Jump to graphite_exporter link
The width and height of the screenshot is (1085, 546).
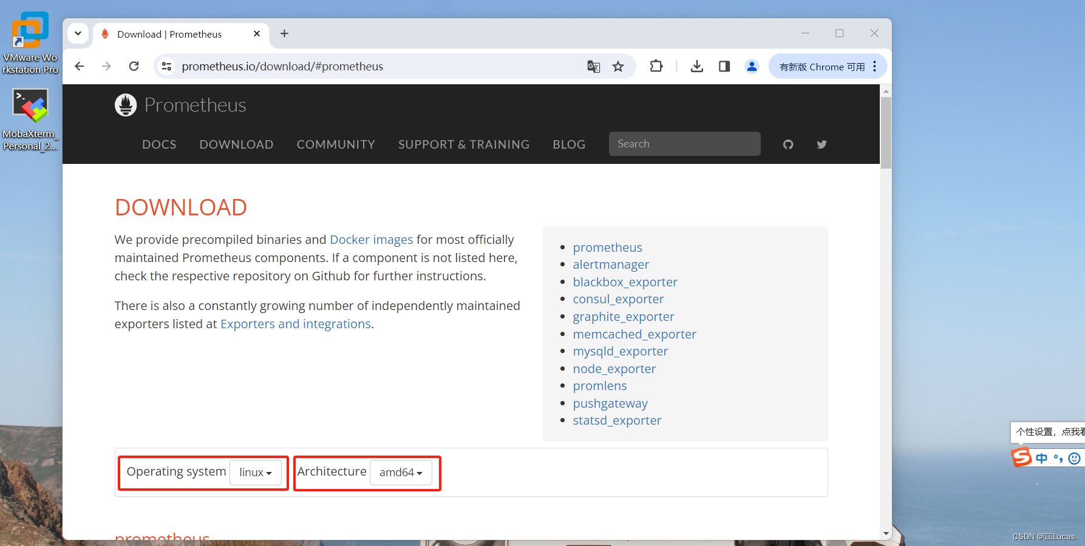(624, 317)
